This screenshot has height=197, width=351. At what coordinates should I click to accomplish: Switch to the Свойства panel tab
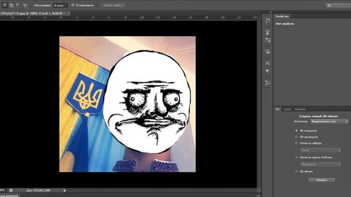click(282, 16)
